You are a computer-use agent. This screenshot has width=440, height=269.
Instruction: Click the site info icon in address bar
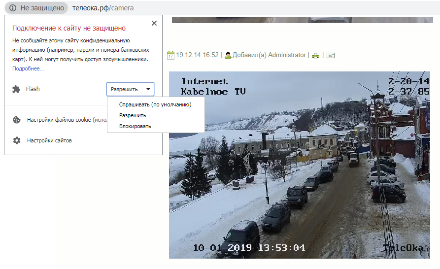pyautogui.click(x=13, y=8)
